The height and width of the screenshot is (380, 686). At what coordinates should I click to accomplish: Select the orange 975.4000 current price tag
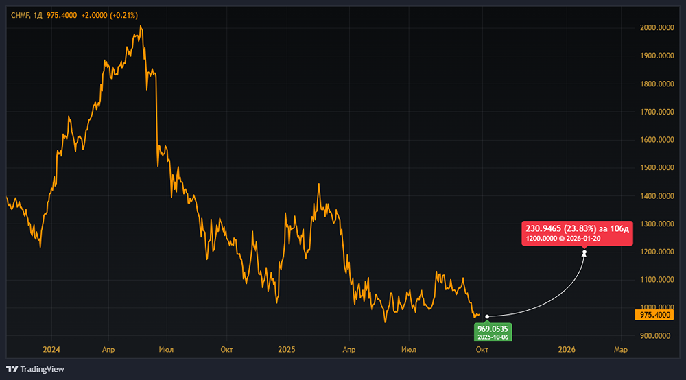pos(654,315)
